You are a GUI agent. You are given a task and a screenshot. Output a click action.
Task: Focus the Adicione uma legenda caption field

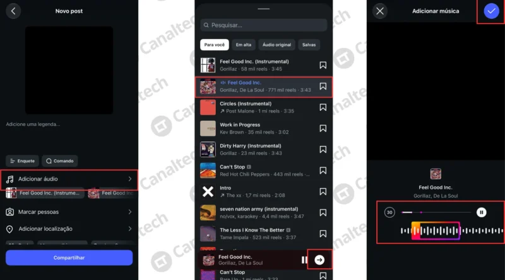pyautogui.click(x=33, y=124)
